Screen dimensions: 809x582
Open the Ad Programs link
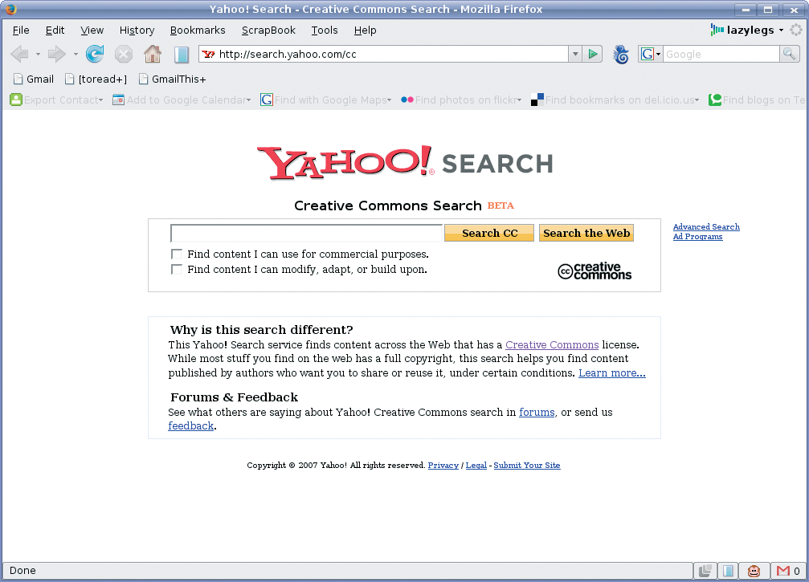pos(697,237)
